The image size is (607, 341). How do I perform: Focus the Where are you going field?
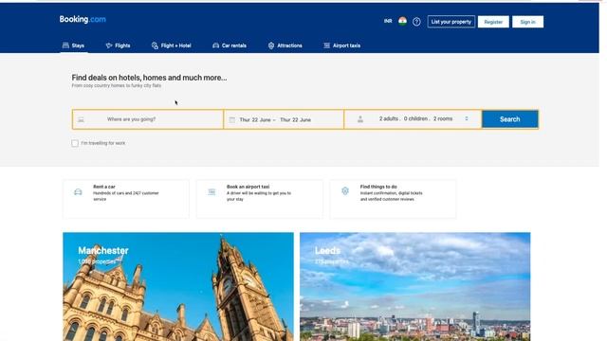[x=148, y=119]
